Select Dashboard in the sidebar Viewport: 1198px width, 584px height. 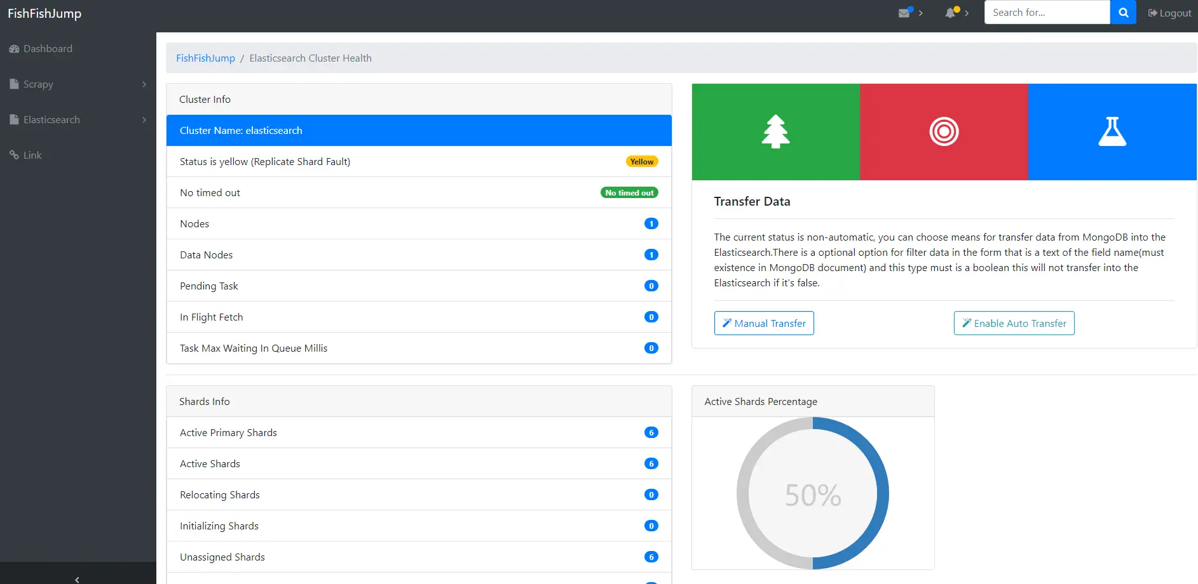[x=47, y=48]
